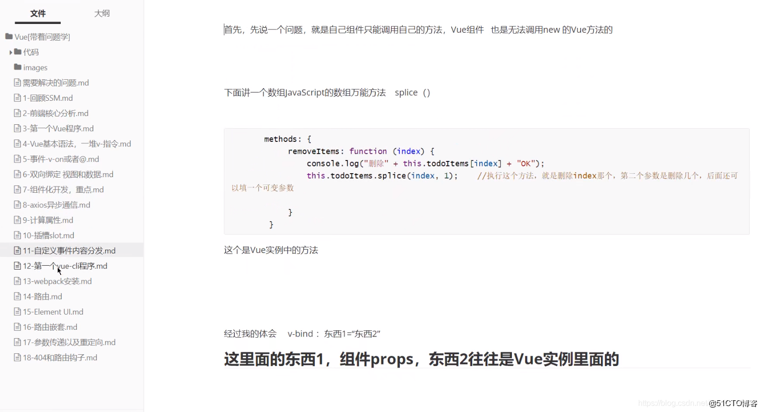Click the removeItems code block
Viewport: 762px width, 412px height.
click(x=486, y=182)
